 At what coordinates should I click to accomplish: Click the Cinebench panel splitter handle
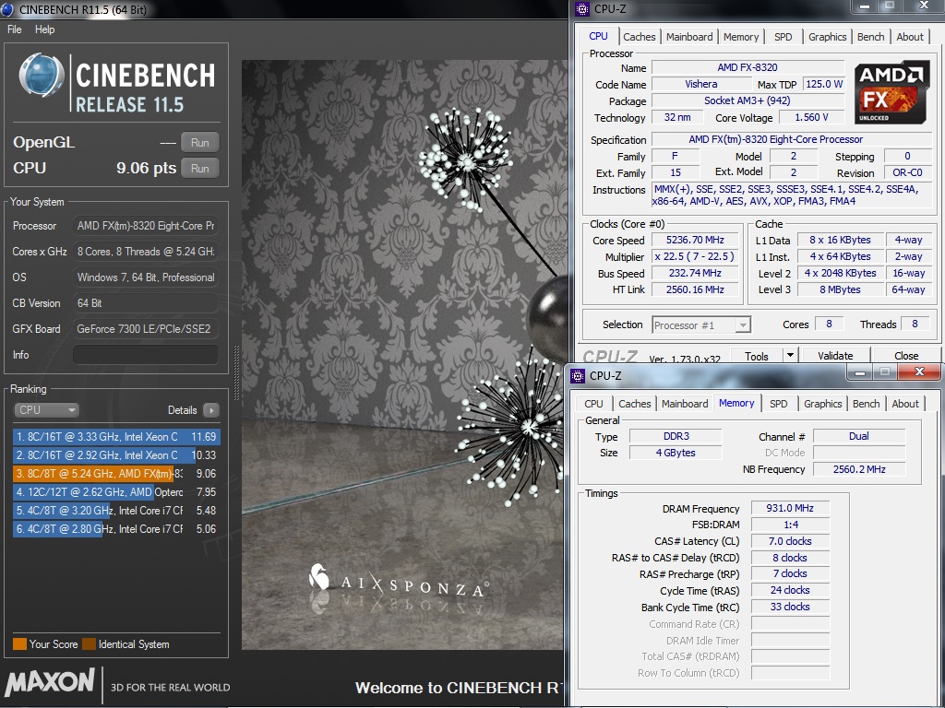coord(236,373)
